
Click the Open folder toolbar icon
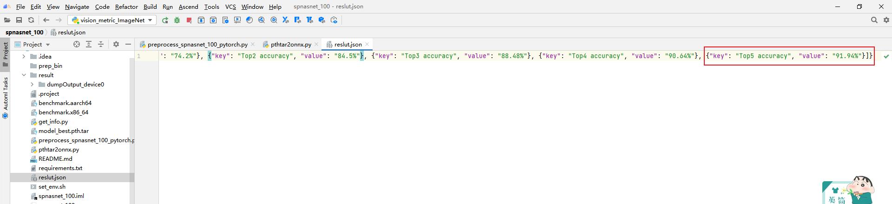click(7, 20)
